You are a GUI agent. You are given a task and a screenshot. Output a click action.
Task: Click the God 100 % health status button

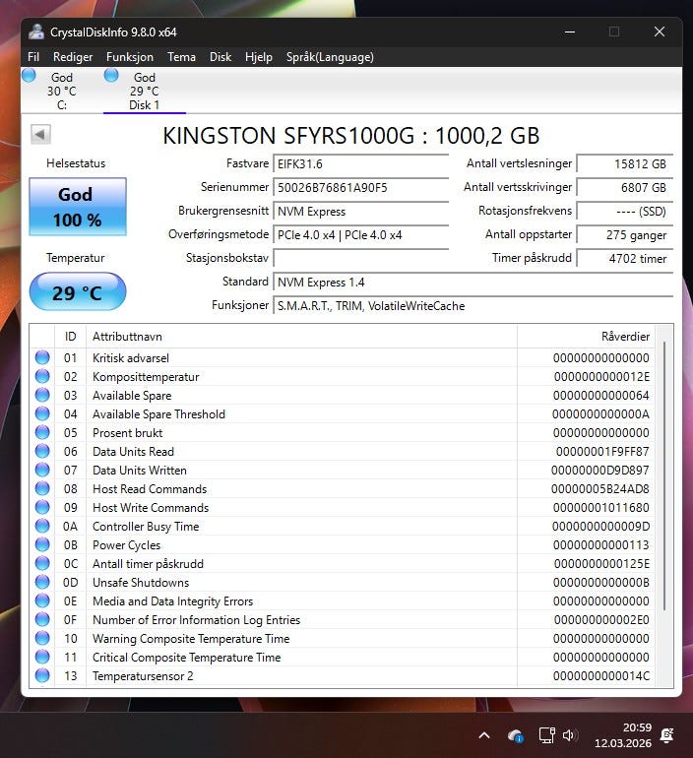(78, 207)
